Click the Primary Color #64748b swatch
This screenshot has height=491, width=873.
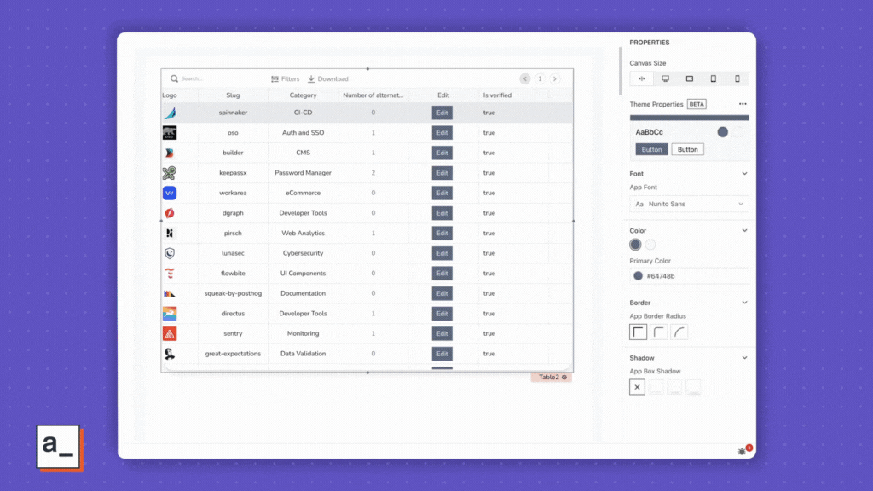click(639, 276)
